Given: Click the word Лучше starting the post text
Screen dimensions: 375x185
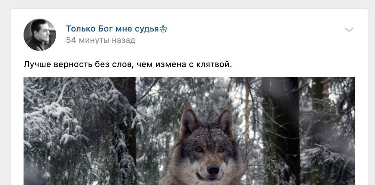Looking at the screenshot, I should (37, 64).
